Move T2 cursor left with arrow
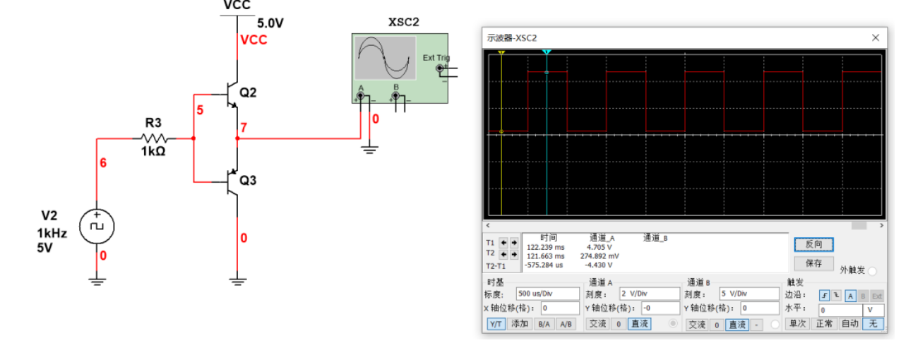The height and width of the screenshot is (343, 901). (503, 253)
